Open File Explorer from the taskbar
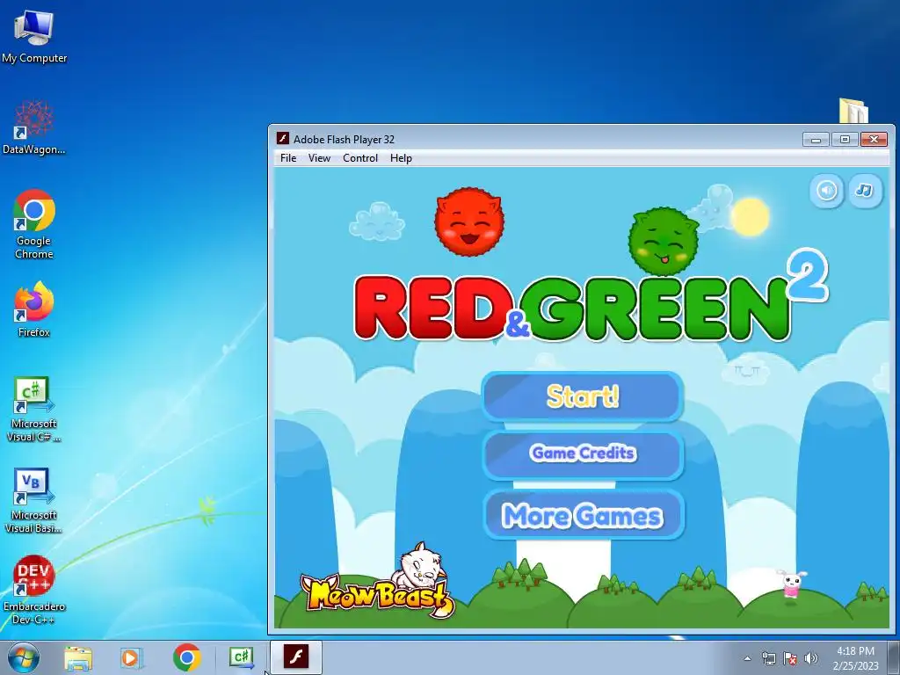The height and width of the screenshot is (675, 900). pos(78,657)
